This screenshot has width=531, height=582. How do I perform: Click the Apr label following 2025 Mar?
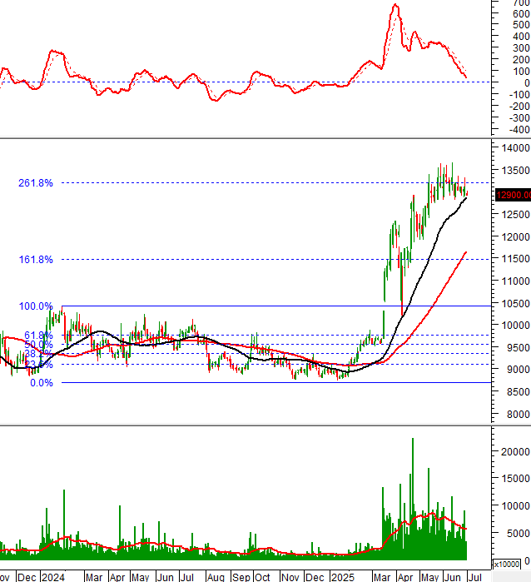[x=405, y=578]
